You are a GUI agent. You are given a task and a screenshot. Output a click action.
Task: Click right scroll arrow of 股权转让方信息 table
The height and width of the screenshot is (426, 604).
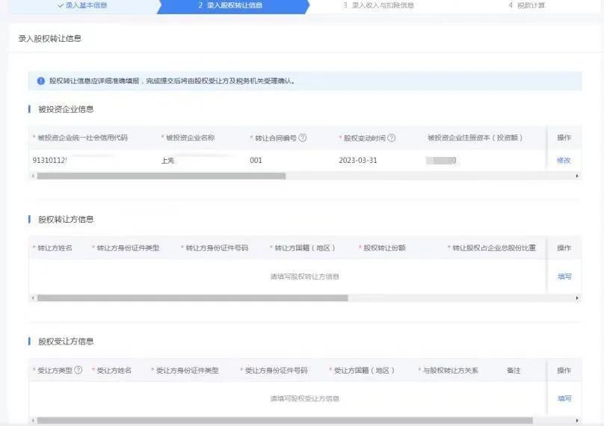click(x=576, y=297)
